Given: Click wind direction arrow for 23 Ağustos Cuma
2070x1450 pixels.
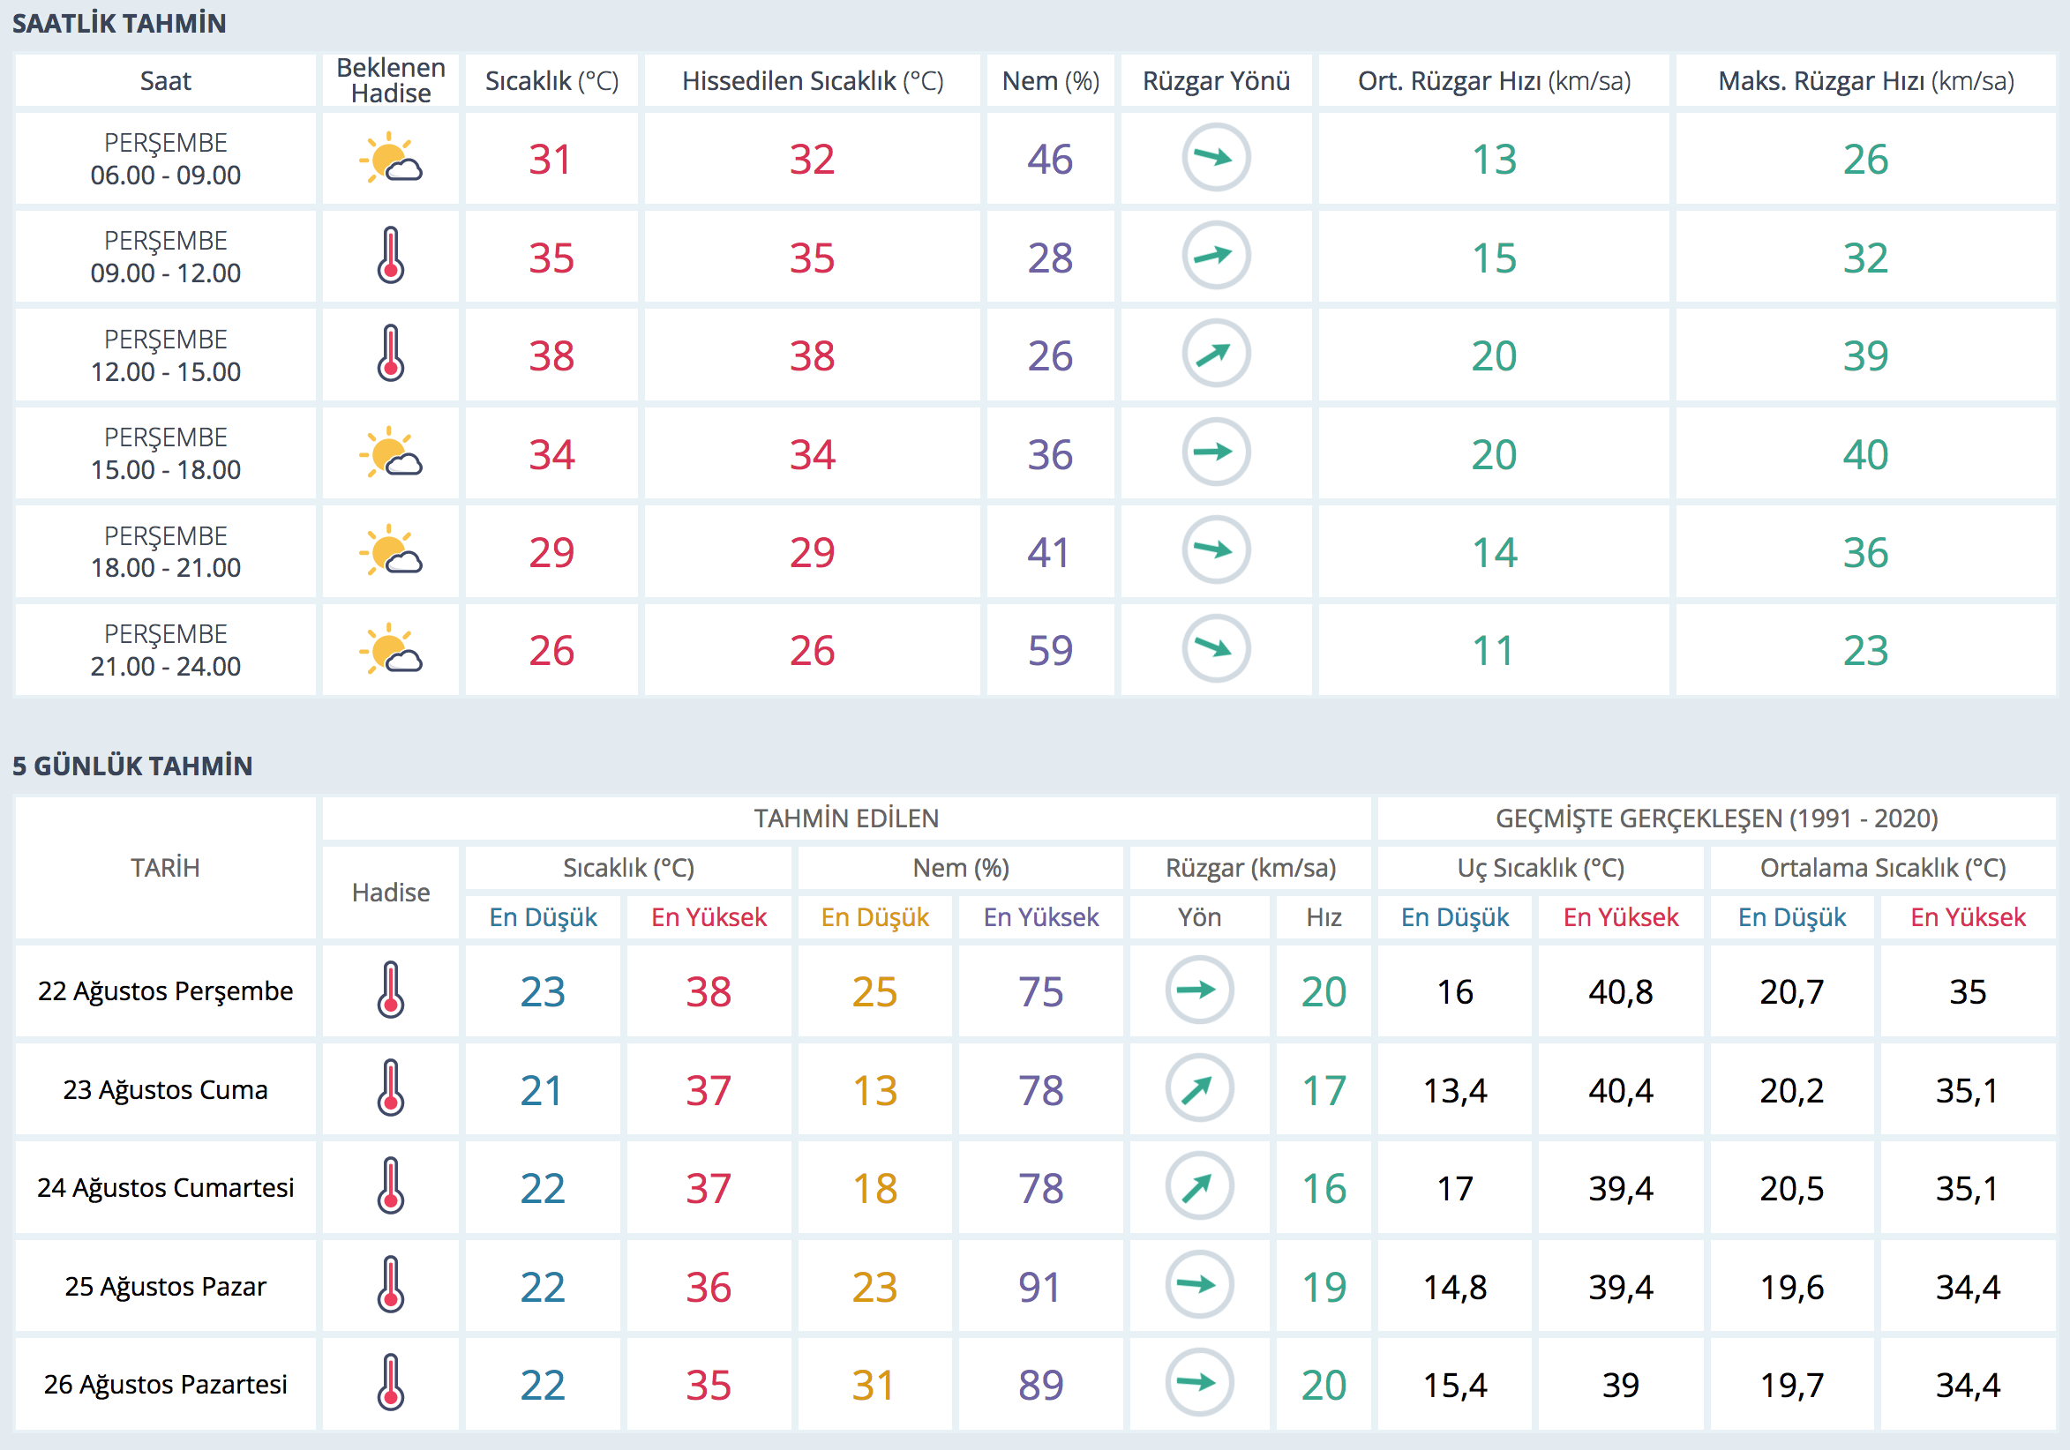Looking at the screenshot, I should (1199, 1088).
